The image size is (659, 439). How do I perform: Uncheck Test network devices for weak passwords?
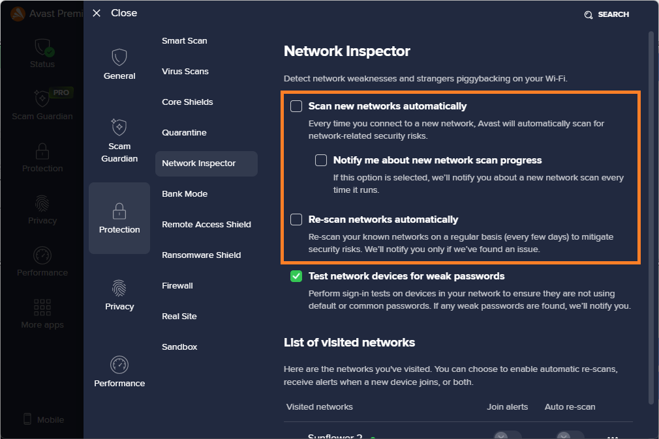point(296,276)
